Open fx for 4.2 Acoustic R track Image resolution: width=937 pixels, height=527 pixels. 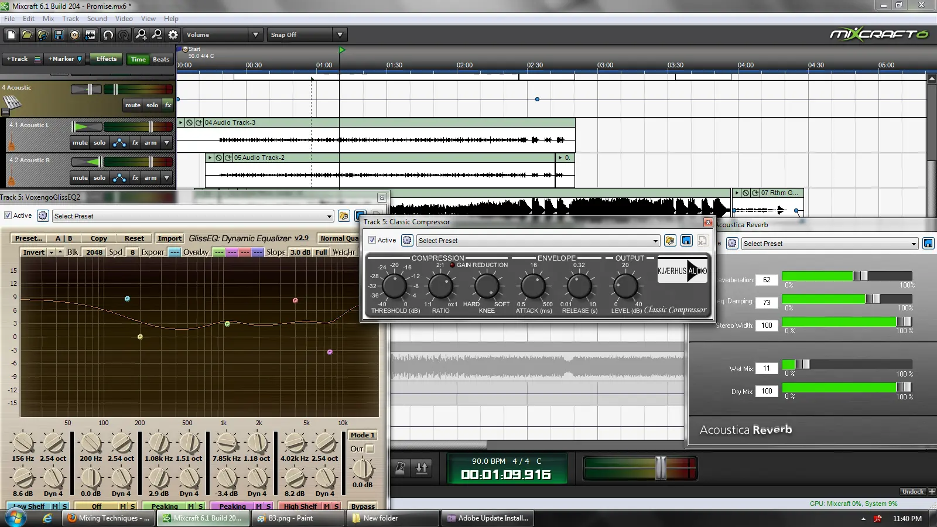click(x=135, y=178)
